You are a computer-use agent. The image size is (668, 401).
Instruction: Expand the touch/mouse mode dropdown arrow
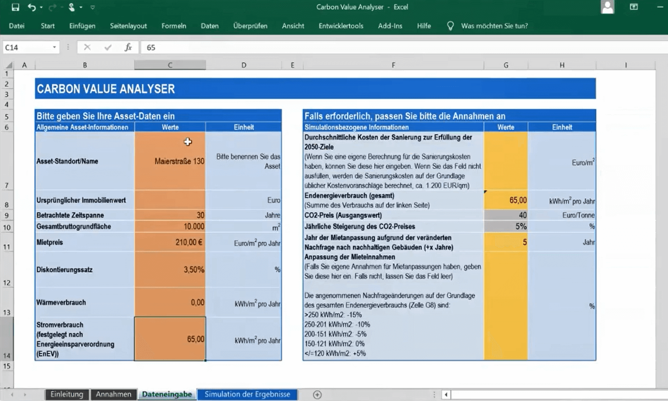tap(81, 7)
